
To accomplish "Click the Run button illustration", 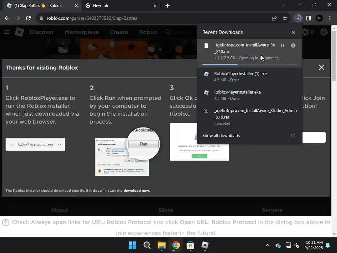I will (143, 144).
